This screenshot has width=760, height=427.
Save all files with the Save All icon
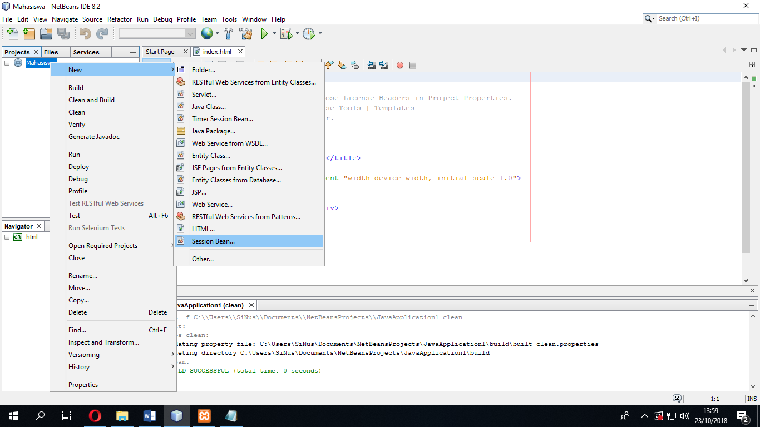(63, 34)
